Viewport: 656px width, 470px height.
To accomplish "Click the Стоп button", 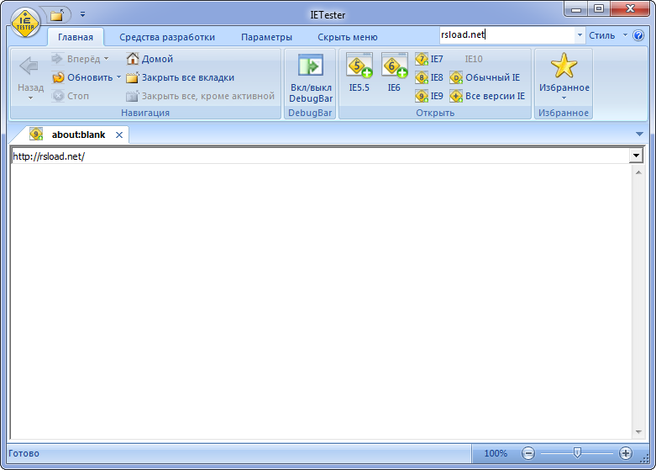I will 71,96.
